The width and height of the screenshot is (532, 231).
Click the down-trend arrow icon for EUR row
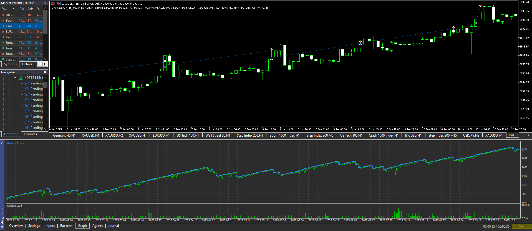3,32
